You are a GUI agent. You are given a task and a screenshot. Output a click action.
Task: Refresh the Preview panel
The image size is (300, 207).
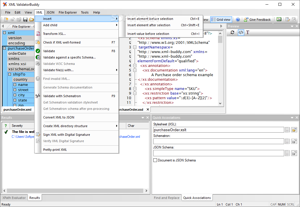click(x=232, y=32)
